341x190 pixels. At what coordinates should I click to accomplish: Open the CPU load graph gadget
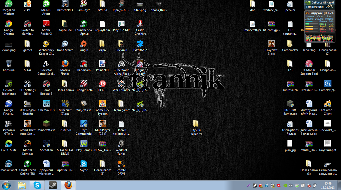pyautogui.click(x=319, y=26)
